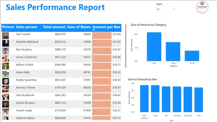Click the USA geo column
Viewport: 217px width, 122px height.
(199, 100)
